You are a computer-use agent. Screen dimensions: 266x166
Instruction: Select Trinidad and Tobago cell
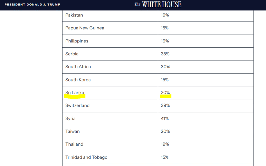[x=110, y=157]
